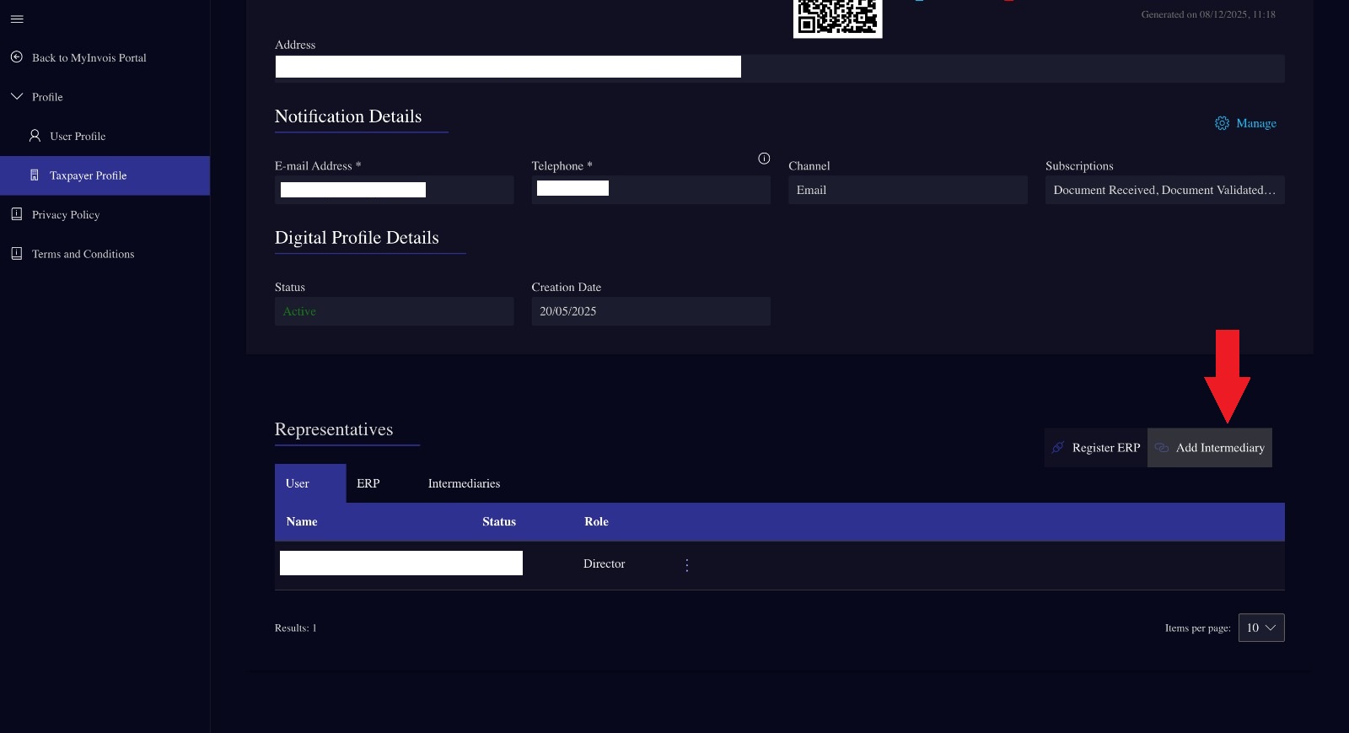Select Taxpayer Profile in the sidebar
Viewport: 1349px width, 733px height.
point(88,175)
